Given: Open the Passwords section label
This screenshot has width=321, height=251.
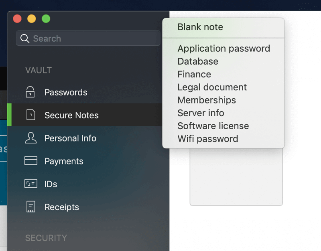Looking at the screenshot, I should (66, 92).
